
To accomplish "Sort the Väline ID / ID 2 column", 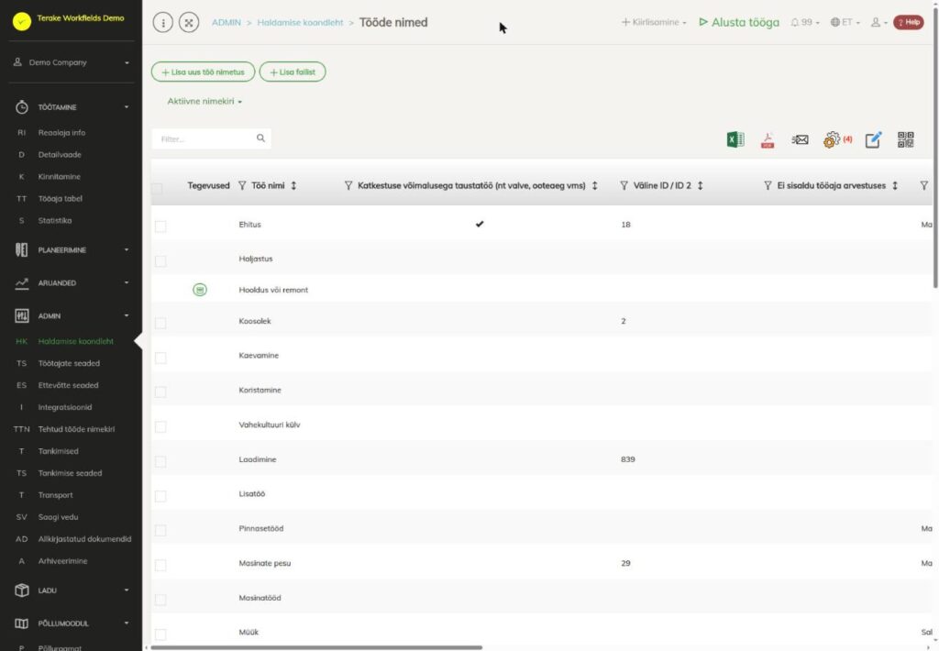I will (x=700, y=185).
